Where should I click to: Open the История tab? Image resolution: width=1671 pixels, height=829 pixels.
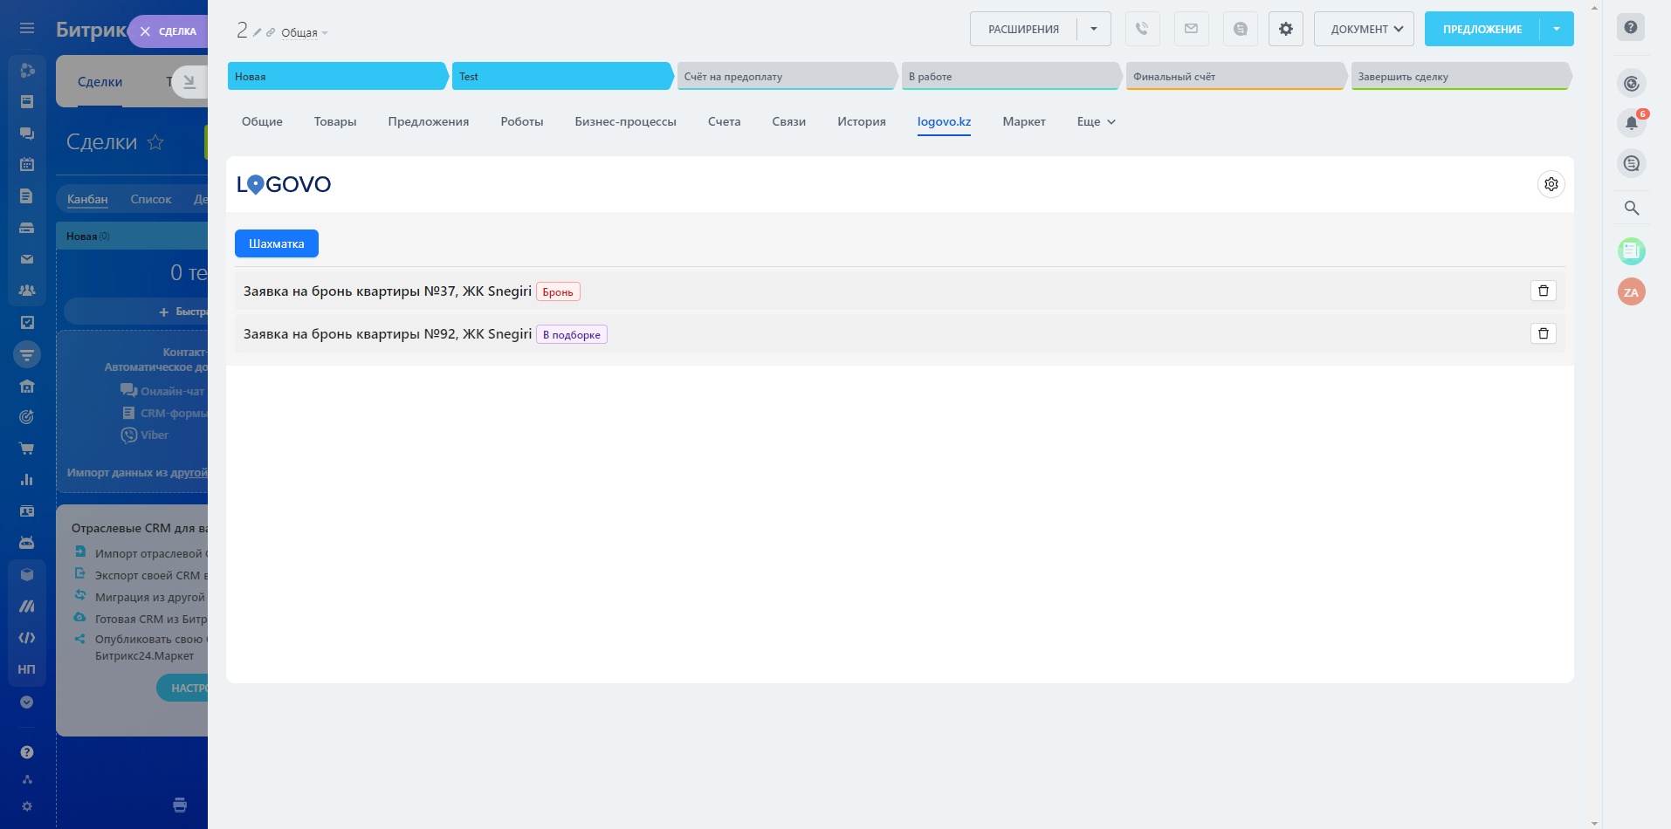point(861,121)
